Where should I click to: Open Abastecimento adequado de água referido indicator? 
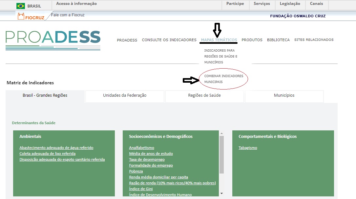click(56, 148)
